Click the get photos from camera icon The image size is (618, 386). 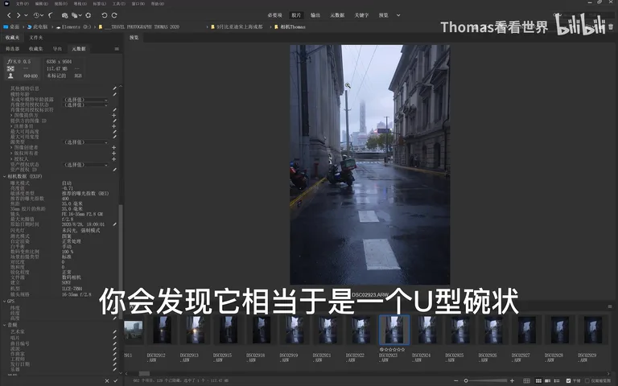pyautogui.click(x=64, y=15)
